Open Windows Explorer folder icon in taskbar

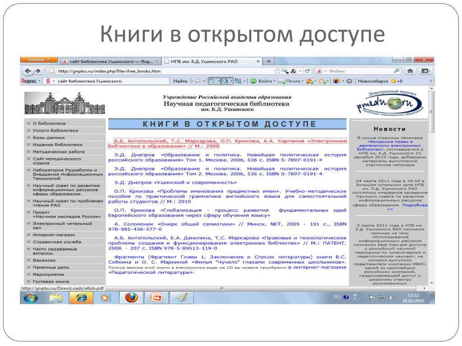point(56,298)
